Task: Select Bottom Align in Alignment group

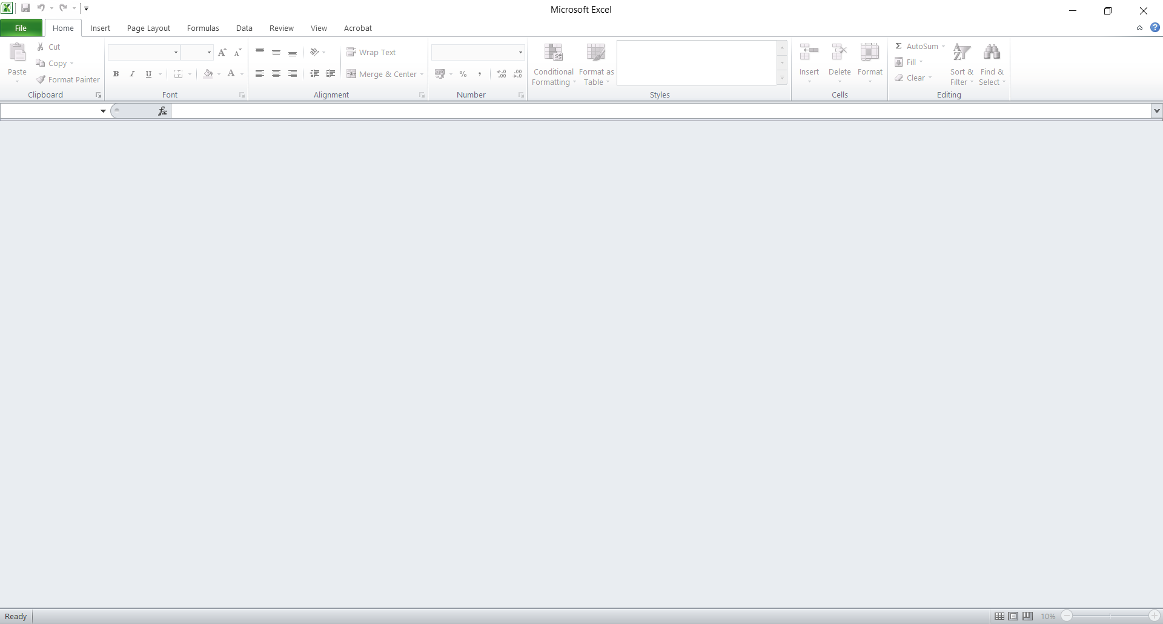Action: (293, 52)
